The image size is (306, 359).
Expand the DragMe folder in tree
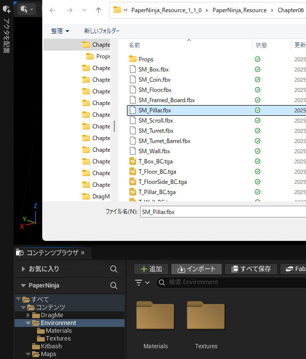28,315
